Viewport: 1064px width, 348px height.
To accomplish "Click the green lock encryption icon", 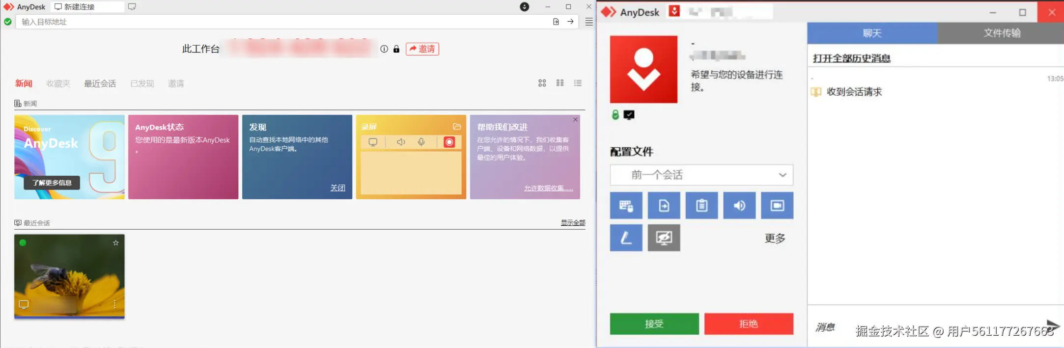I will point(615,115).
